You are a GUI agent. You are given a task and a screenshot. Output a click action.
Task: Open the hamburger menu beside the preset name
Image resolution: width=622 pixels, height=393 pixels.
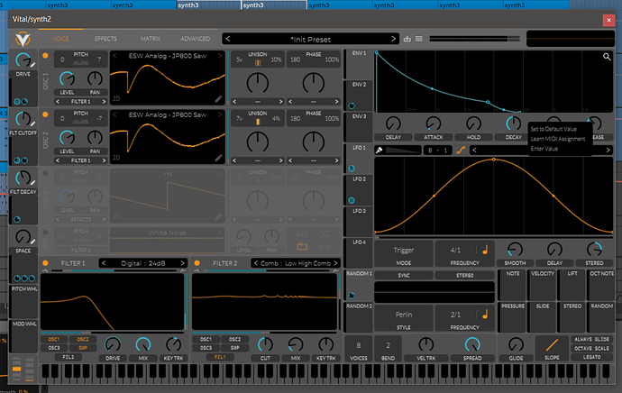point(418,39)
